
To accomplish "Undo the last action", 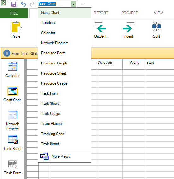I will pos(23,4).
